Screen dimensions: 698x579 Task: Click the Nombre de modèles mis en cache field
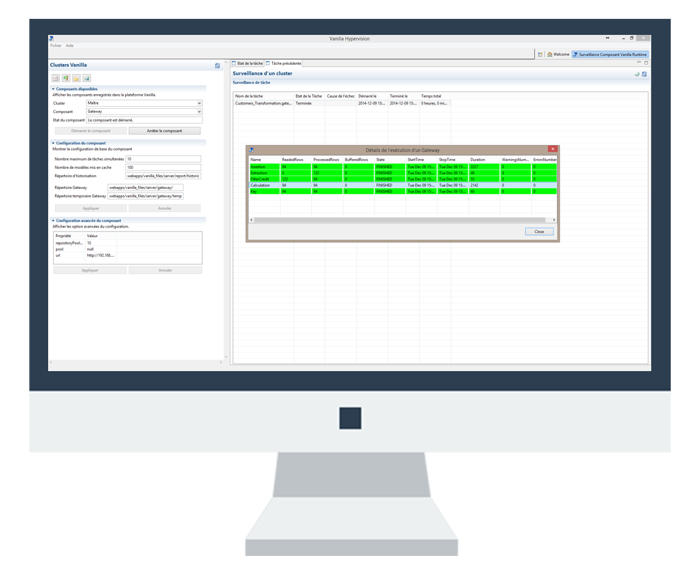pyautogui.click(x=163, y=167)
